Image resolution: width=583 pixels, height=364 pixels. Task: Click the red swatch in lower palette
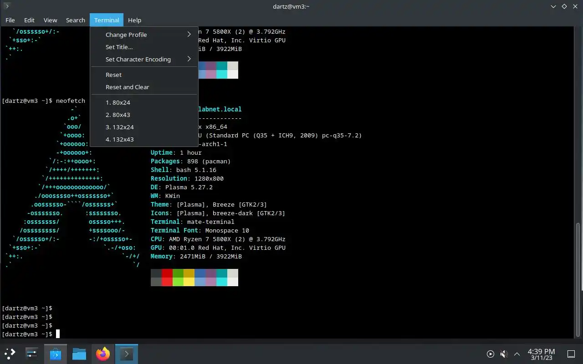pyautogui.click(x=167, y=278)
